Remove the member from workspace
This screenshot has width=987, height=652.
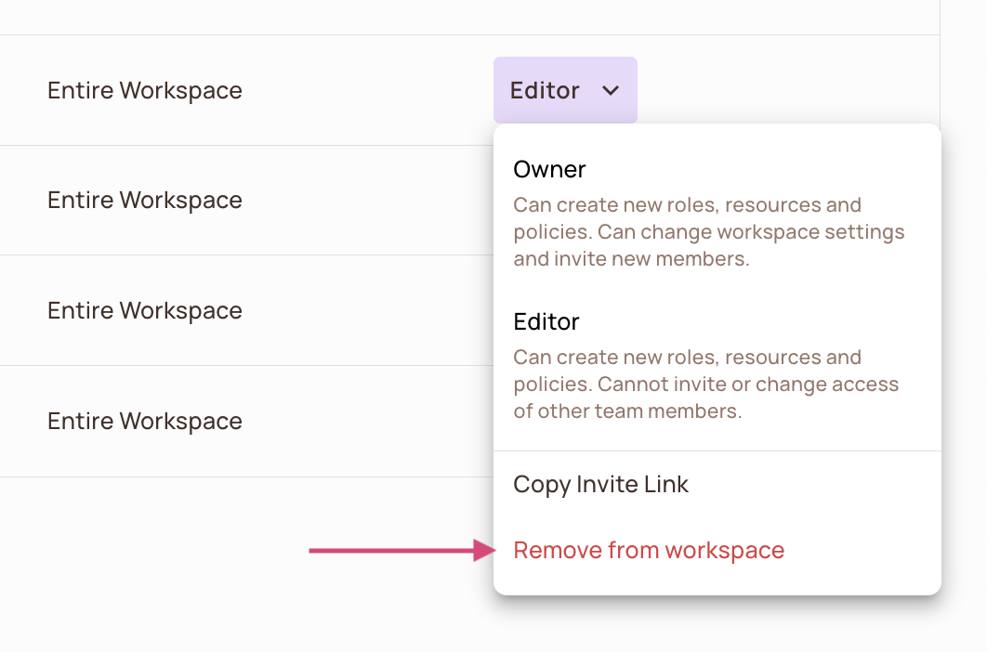pos(649,551)
